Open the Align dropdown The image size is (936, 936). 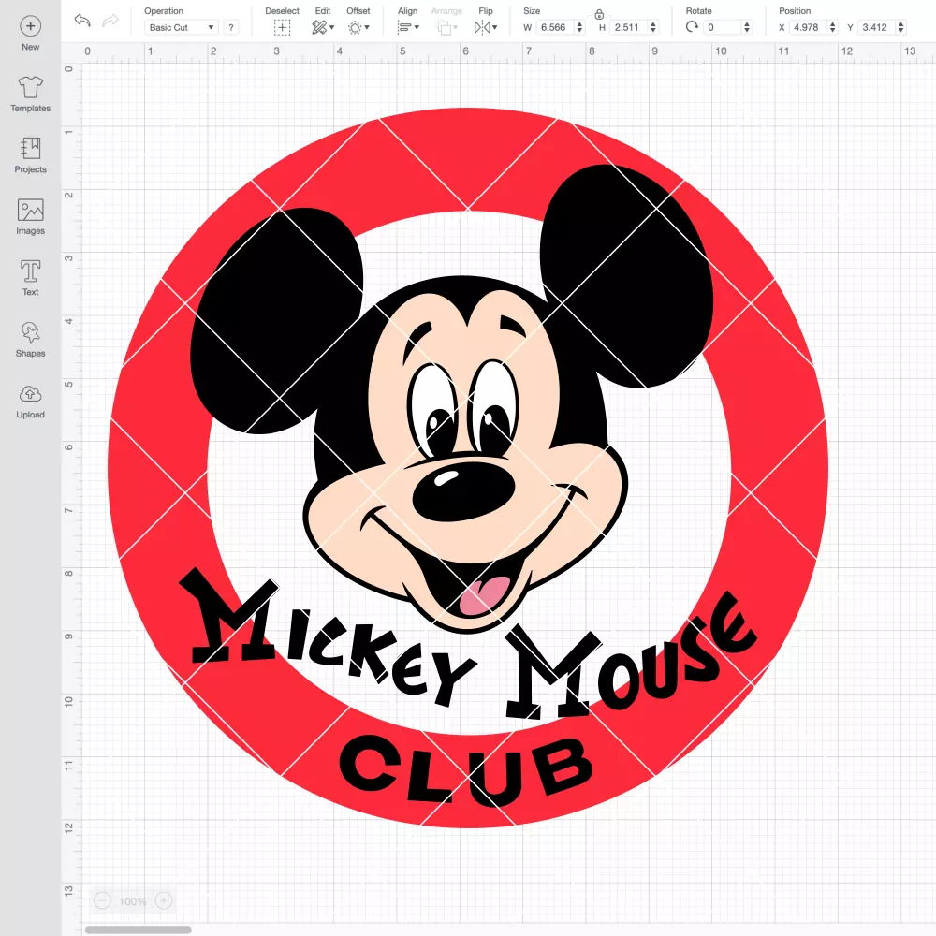tap(408, 27)
